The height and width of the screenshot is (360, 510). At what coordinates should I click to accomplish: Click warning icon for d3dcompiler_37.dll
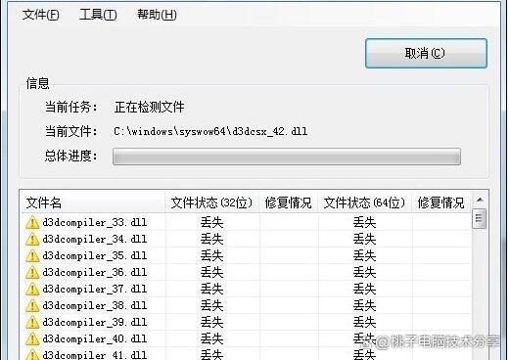[32, 289]
